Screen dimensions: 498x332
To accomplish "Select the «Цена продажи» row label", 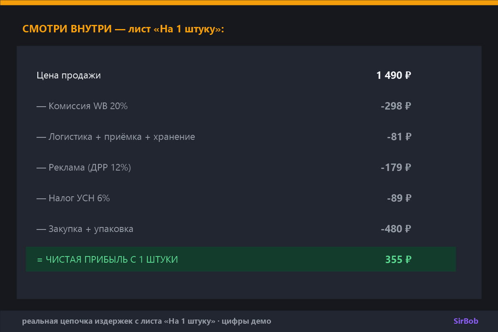I will [x=68, y=76].
